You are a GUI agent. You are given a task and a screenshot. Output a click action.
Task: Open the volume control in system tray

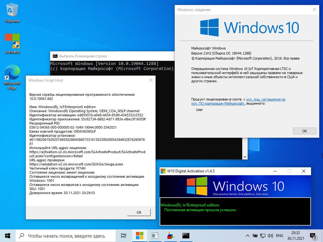coord(270,236)
